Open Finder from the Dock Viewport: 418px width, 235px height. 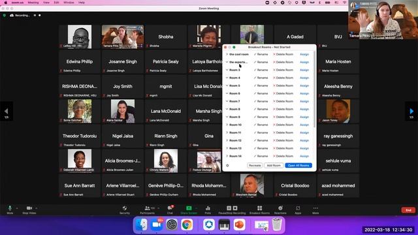pyautogui.click(x=141, y=225)
